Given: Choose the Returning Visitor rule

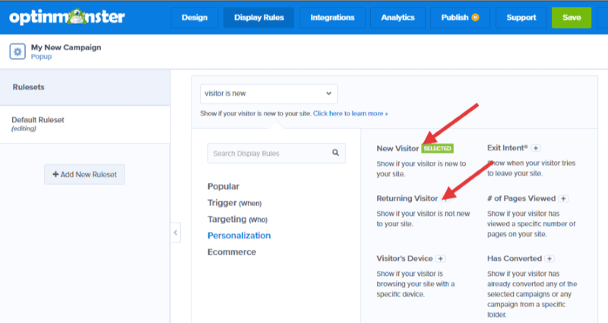Looking at the screenshot, I should [407, 198].
